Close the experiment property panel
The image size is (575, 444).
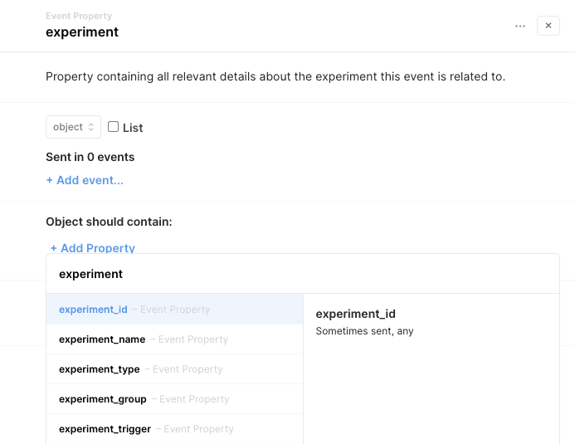(x=548, y=26)
